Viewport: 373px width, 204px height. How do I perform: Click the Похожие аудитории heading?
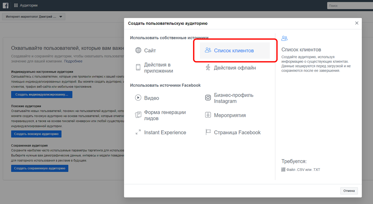26,106
